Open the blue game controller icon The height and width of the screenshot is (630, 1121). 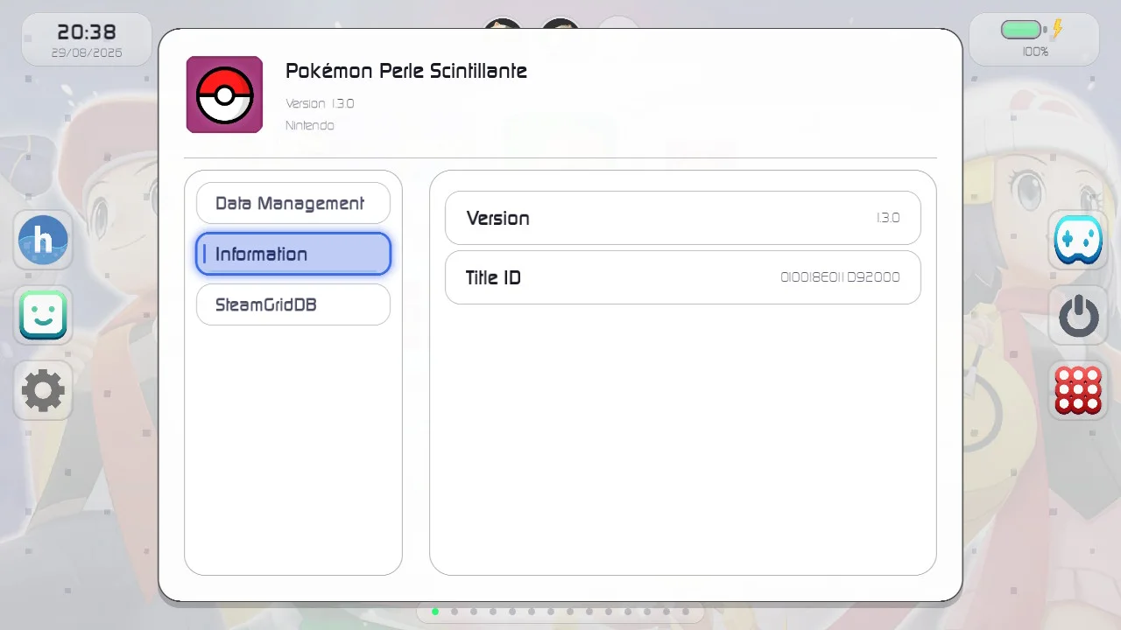[1078, 240]
